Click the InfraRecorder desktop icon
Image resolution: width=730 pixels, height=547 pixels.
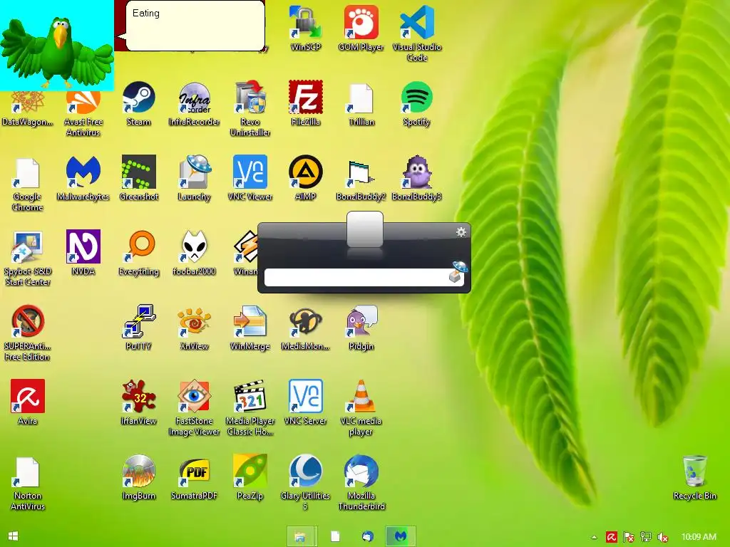pos(194,103)
